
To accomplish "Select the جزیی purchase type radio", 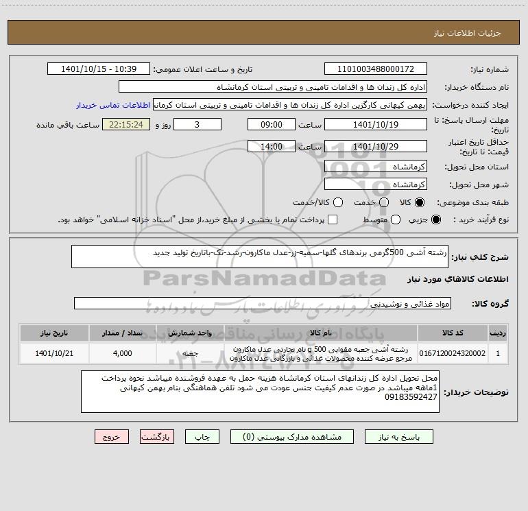I will point(435,219).
